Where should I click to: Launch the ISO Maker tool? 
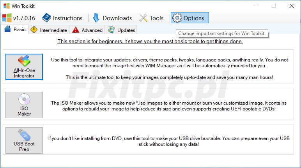(x=24, y=105)
